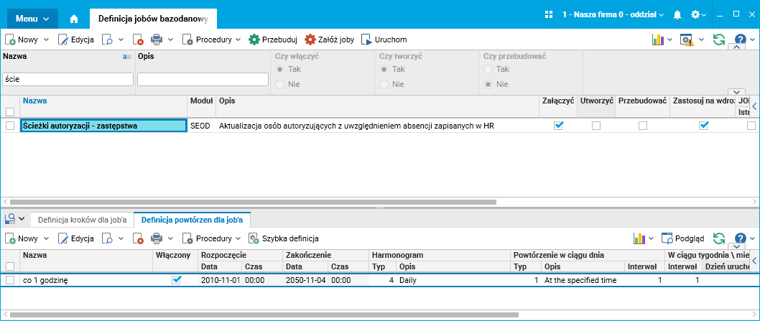The width and height of the screenshot is (760, 321).
Task: Click the bottom toolbar printer icon
Action: tap(156, 238)
